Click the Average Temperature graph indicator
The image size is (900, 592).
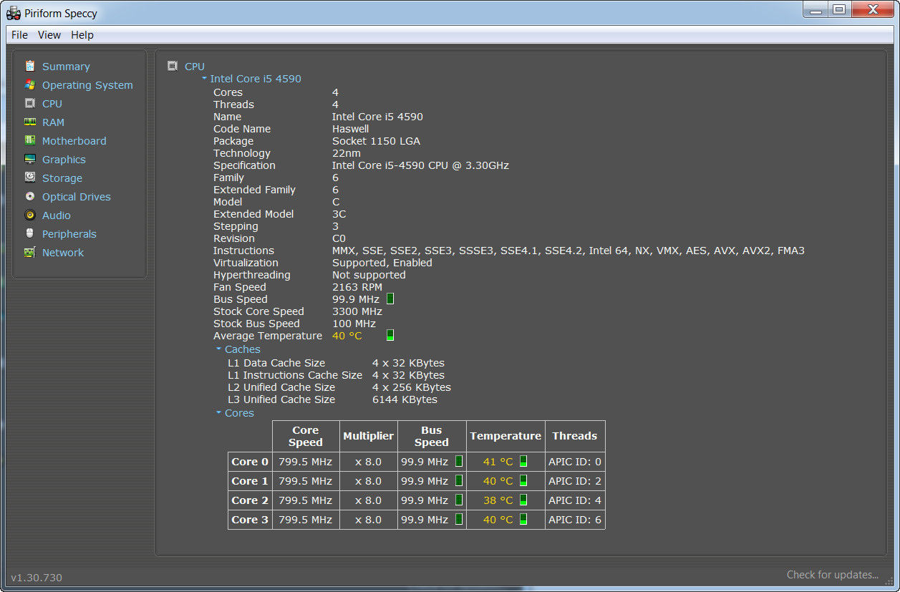point(390,335)
